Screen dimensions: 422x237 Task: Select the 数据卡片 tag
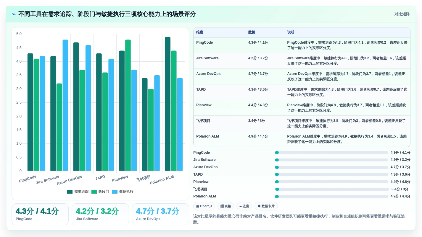pos(266,206)
